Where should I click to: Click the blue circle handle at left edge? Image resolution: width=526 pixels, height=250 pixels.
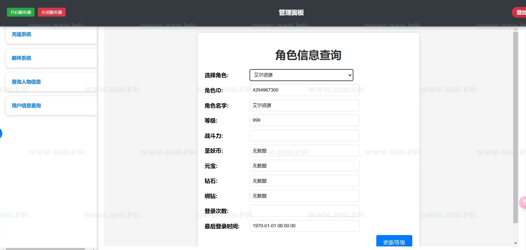(x=1, y=133)
